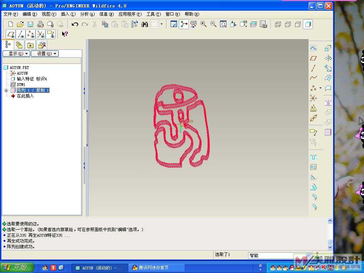This screenshot has height=273, width=364.
Task: Open the 插入(I) menu
Action: 68,14
